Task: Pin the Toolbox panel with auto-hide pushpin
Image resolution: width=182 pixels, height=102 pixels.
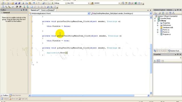Action: pyautogui.click(x=24, y=10)
